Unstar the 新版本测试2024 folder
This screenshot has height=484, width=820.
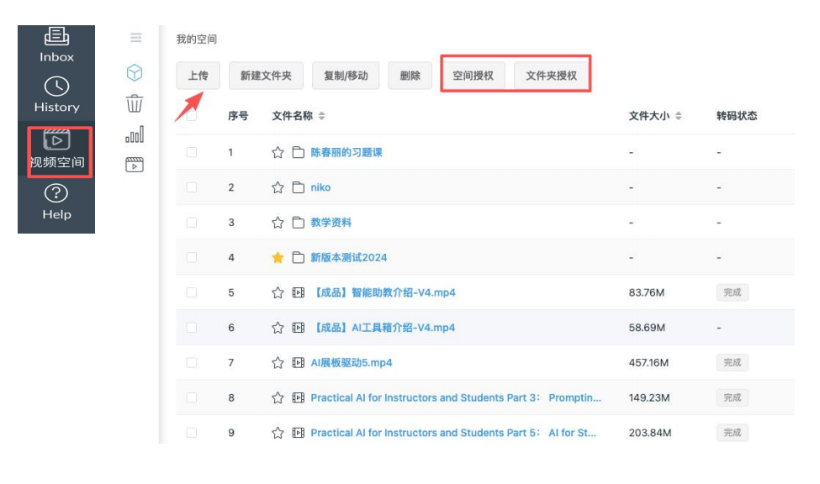(x=278, y=258)
